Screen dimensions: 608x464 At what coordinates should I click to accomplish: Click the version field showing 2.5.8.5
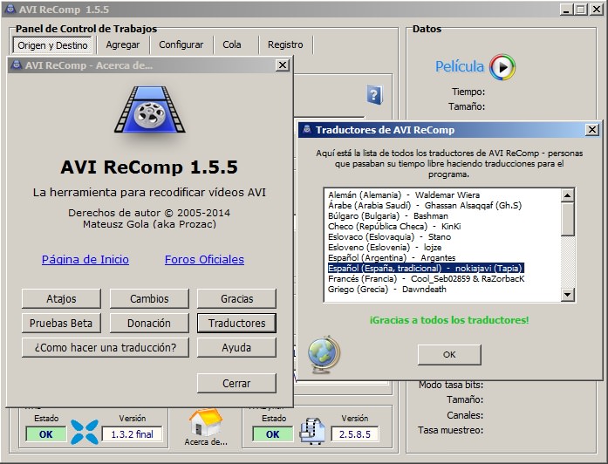click(x=355, y=434)
